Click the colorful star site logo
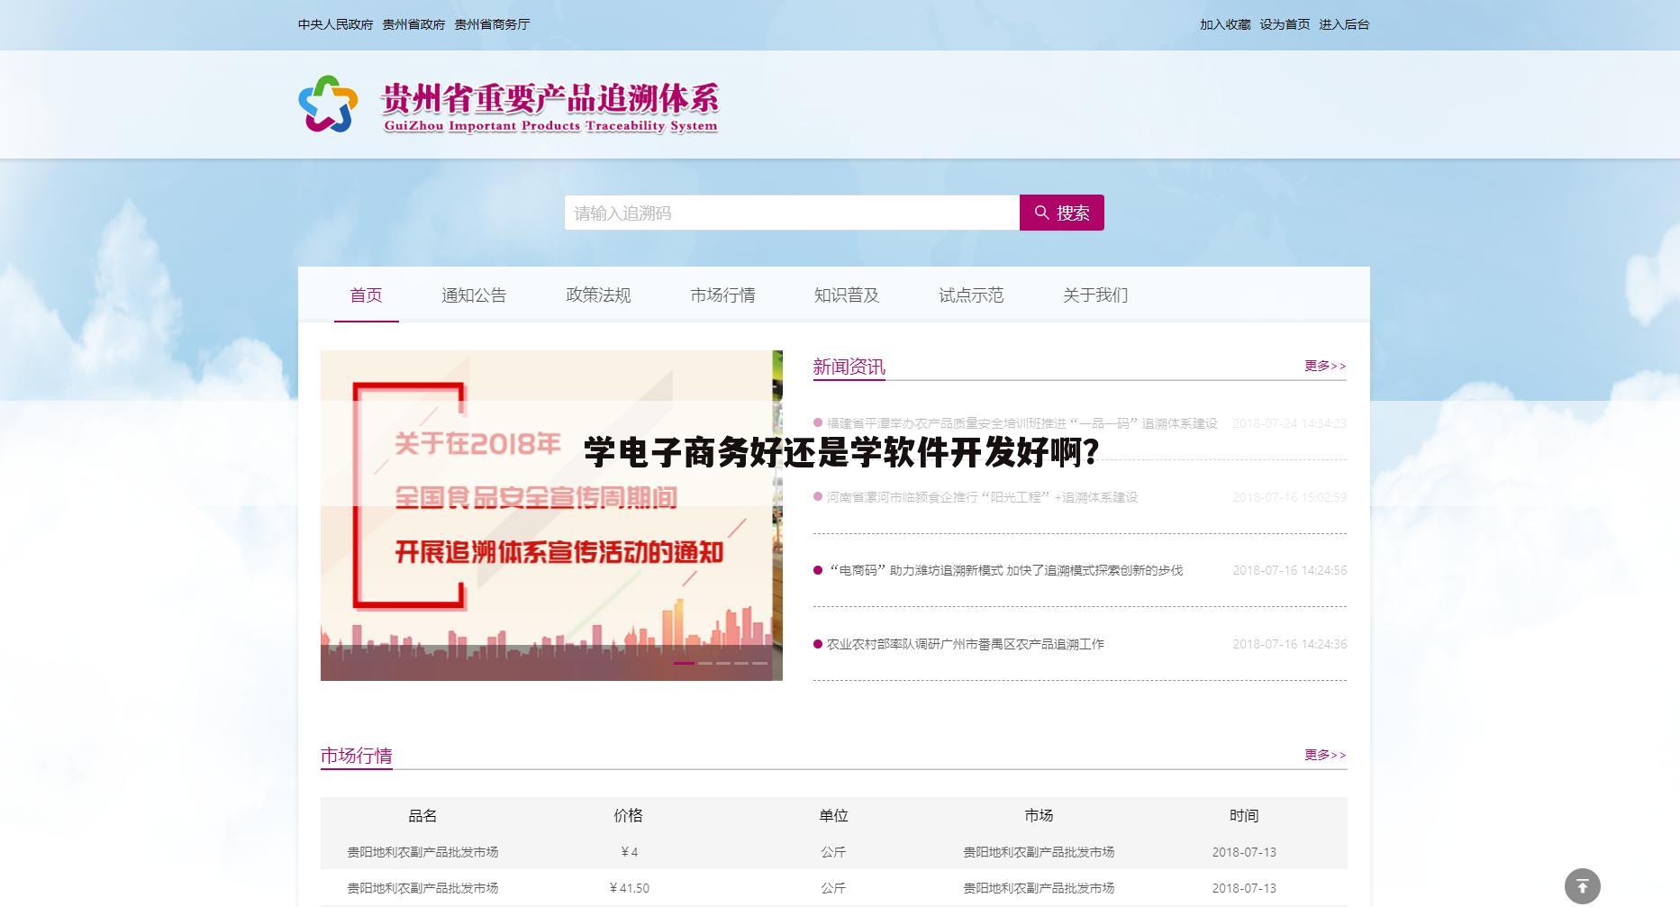The image size is (1680, 907). coord(328,104)
